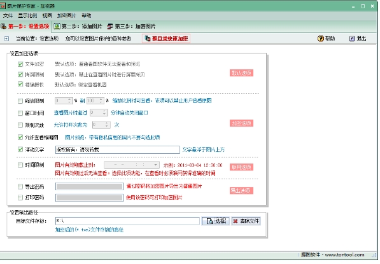Click the 允许打开次数 count spinner
The width and height of the screenshot is (380, 264).
(x=101, y=125)
